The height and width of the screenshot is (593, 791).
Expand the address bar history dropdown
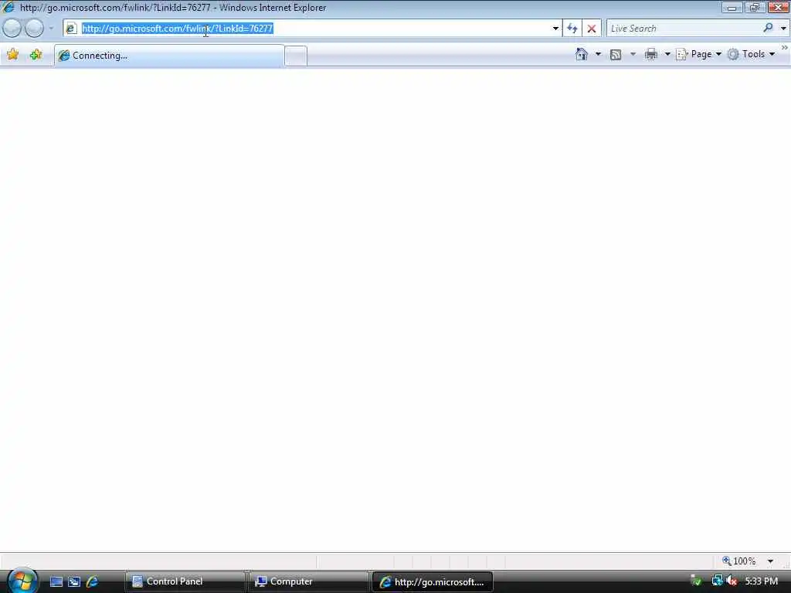click(555, 29)
